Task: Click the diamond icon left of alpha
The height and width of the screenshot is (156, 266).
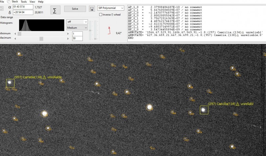Action: (x=1, y=9)
